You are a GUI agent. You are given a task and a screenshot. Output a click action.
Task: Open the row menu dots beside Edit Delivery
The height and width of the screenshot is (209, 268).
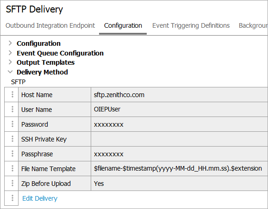(12, 198)
